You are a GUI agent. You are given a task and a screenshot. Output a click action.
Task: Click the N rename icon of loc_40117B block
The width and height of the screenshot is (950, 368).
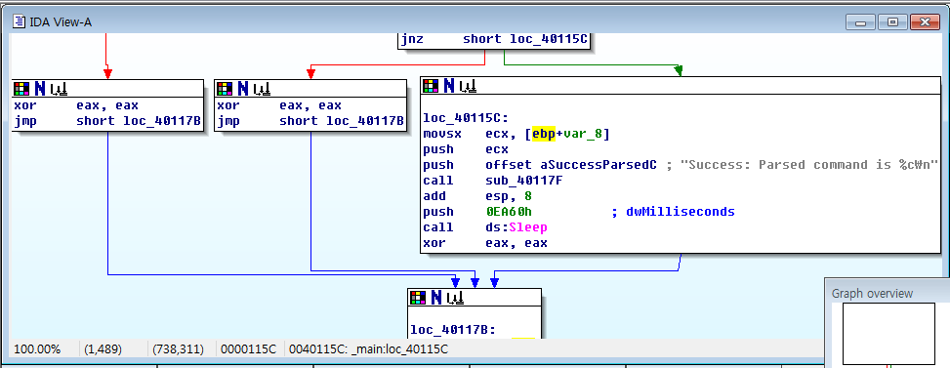click(x=436, y=297)
